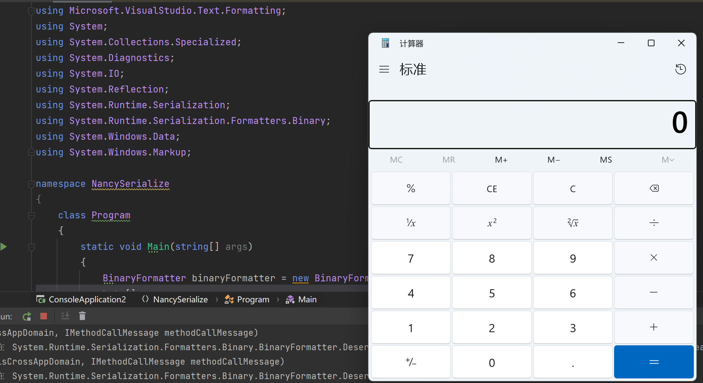Click digit 4 on calculator keypad
This screenshot has height=383, width=703.
[x=411, y=292]
